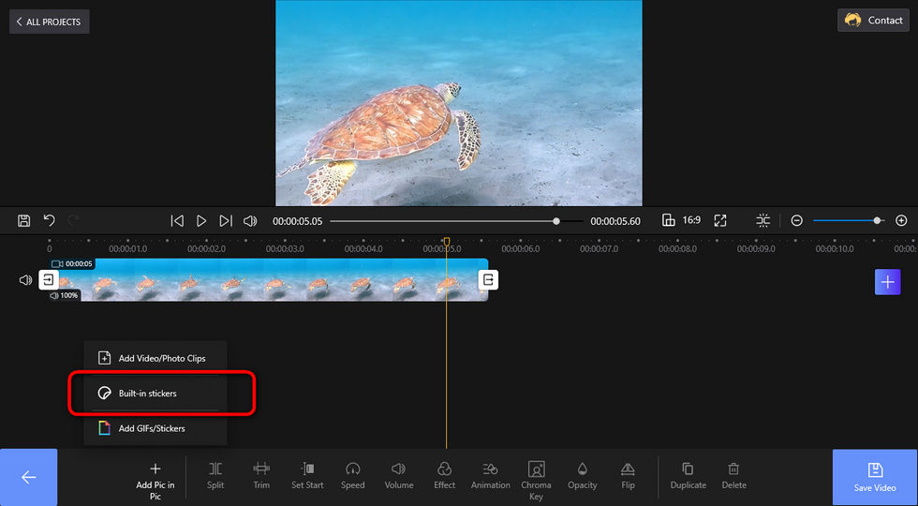This screenshot has width=918, height=506.
Task: Select the Trim tool
Action: (261, 475)
